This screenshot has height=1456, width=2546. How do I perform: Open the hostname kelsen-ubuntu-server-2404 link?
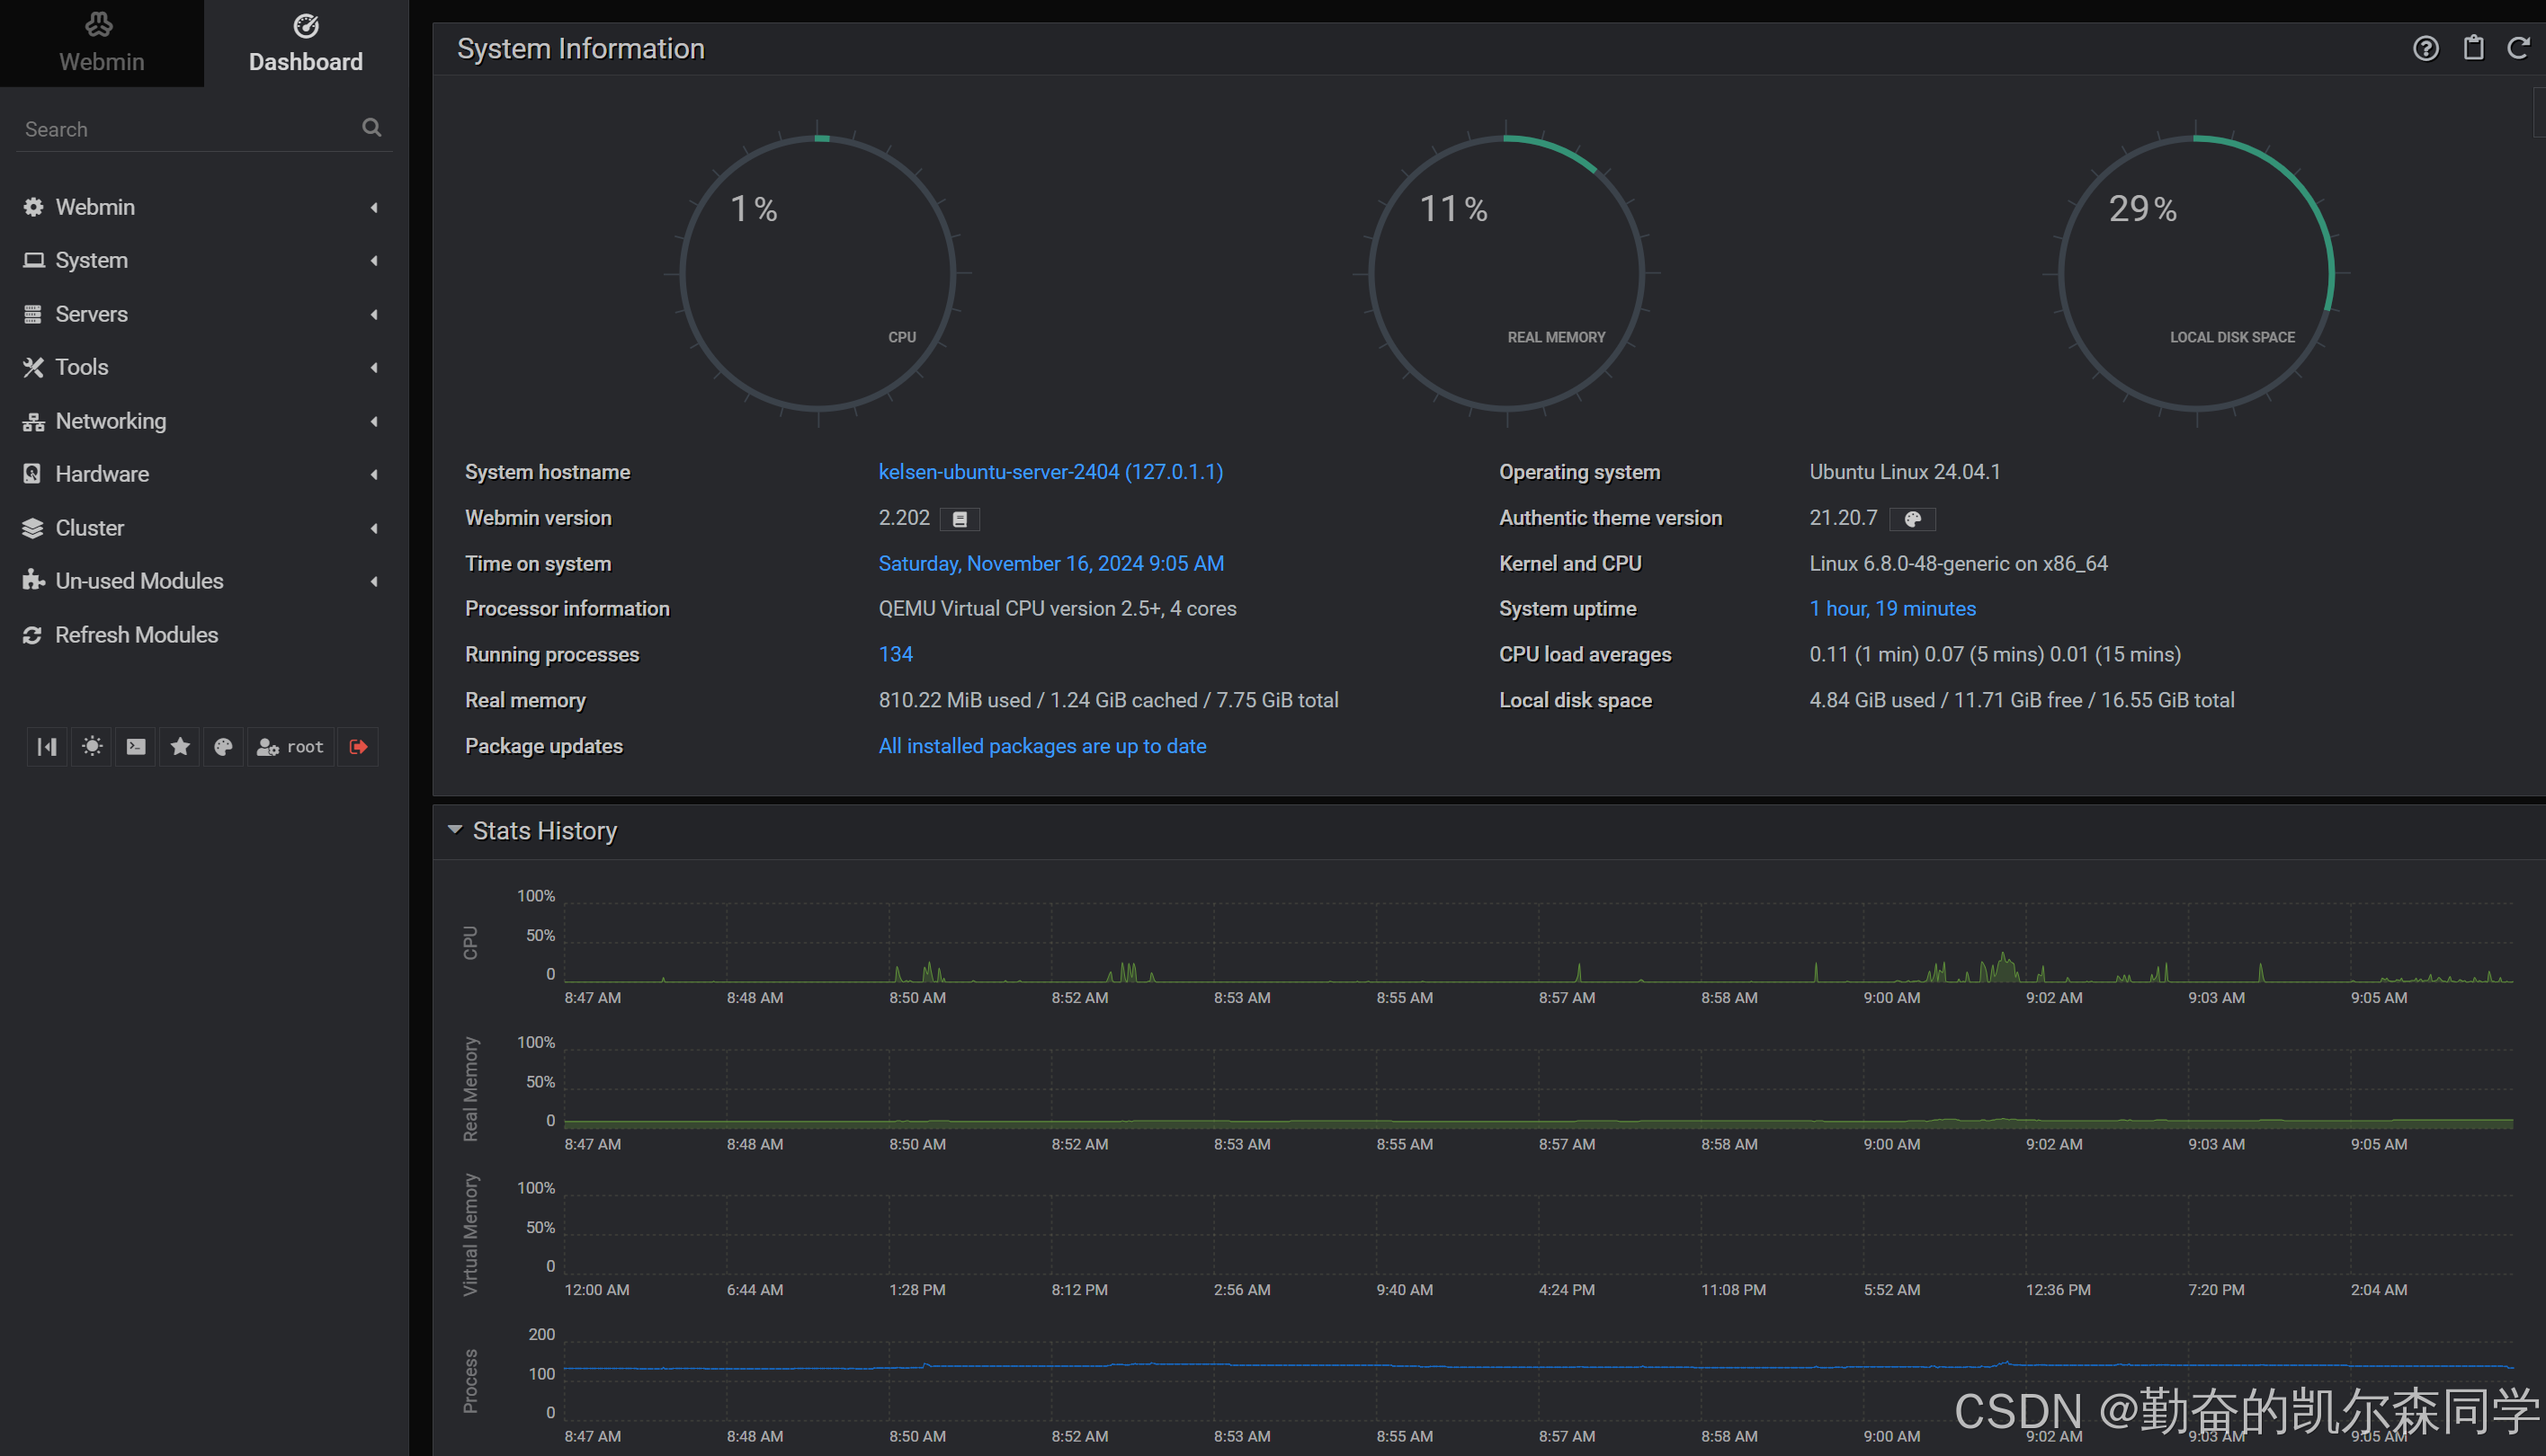tap(1050, 472)
